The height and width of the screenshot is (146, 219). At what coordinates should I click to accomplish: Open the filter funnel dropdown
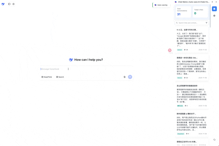click(206, 23)
